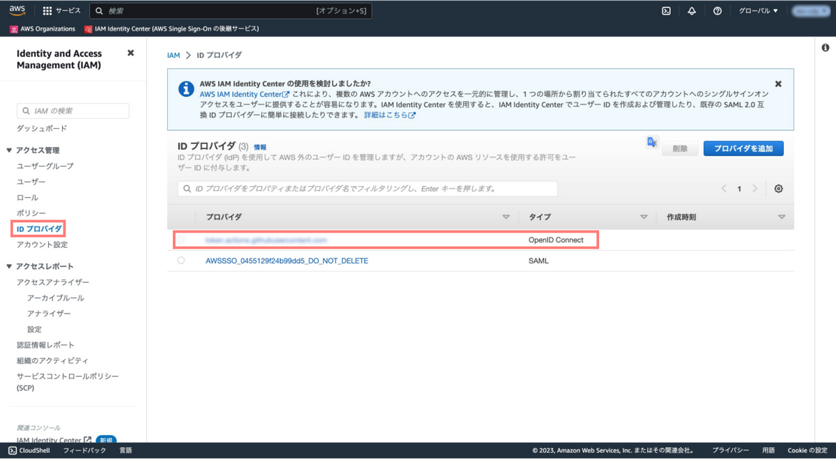
Task: Open table preferences gear icon
Action: pyautogui.click(x=779, y=189)
